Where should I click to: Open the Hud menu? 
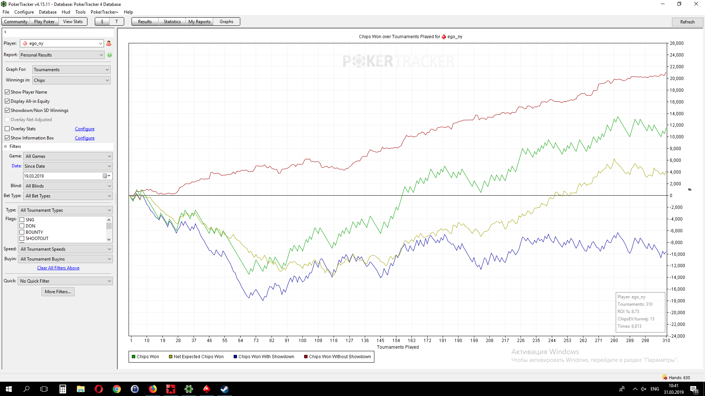(x=66, y=12)
